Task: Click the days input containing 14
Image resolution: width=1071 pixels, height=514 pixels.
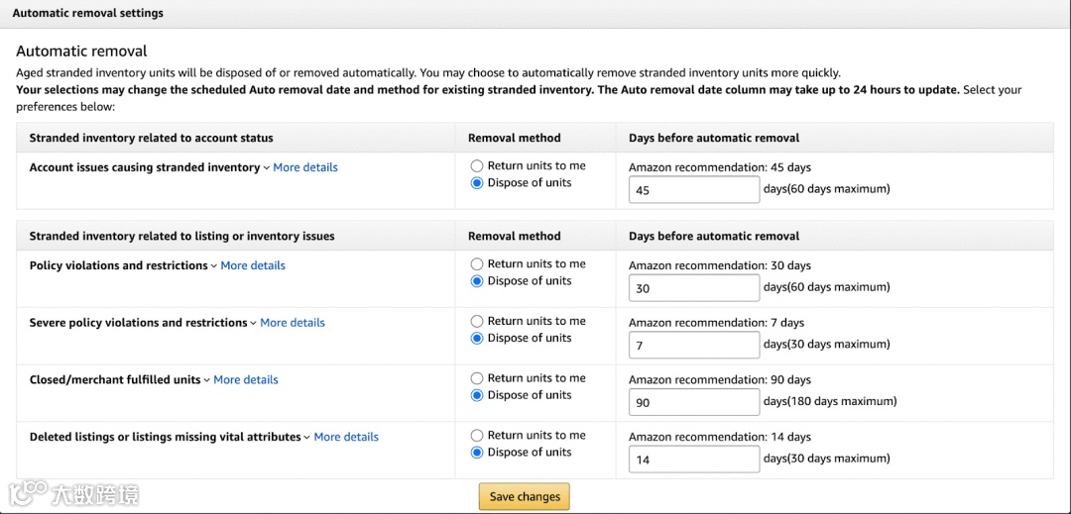Action: point(693,460)
